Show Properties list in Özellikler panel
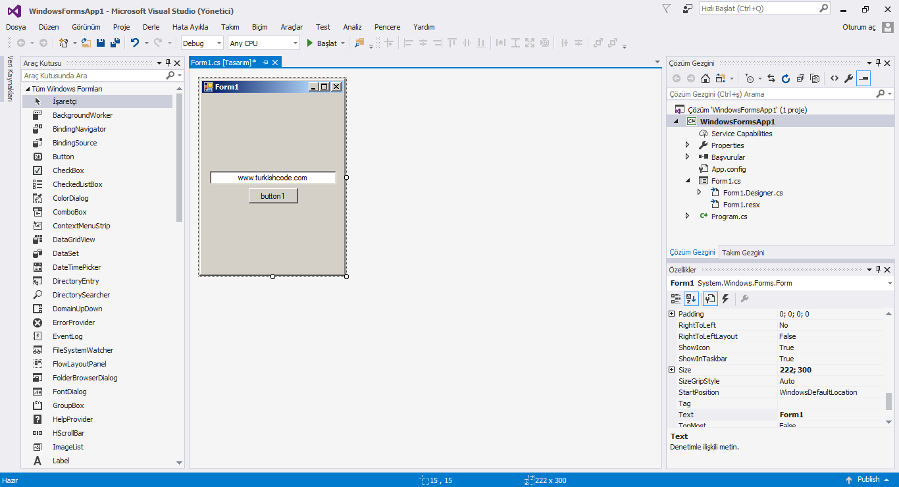This screenshot has width=899, height=487. click(x=710, y=299)
